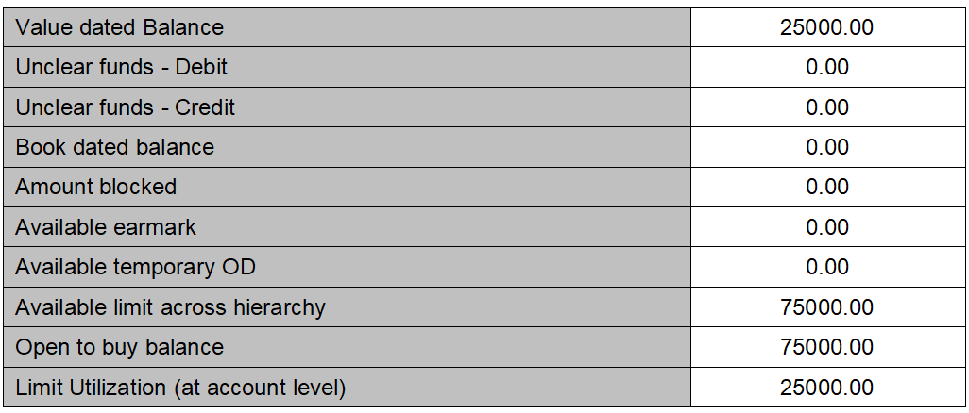
Task: Select the Amount blocked value 0.00
Action: tap(827, 187)
